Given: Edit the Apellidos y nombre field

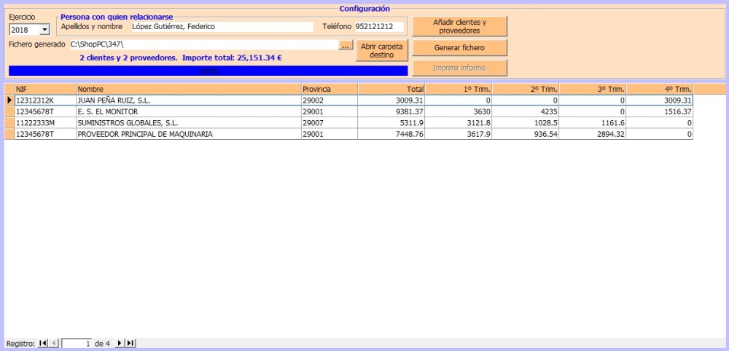Looking at the screenshot, I should [222, 27].
